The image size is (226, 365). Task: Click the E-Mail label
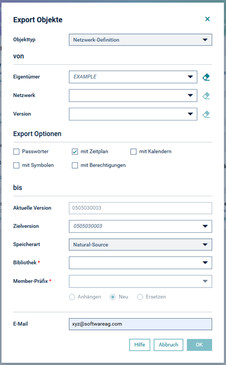coord(21,324)
